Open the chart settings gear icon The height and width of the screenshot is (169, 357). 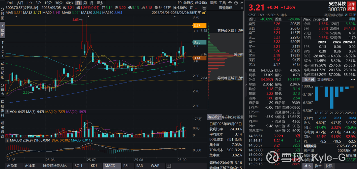pyautogui.click(x=230, y=3)
